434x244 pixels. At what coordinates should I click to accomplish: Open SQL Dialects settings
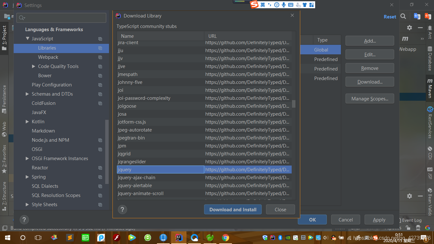pos(45,186)
